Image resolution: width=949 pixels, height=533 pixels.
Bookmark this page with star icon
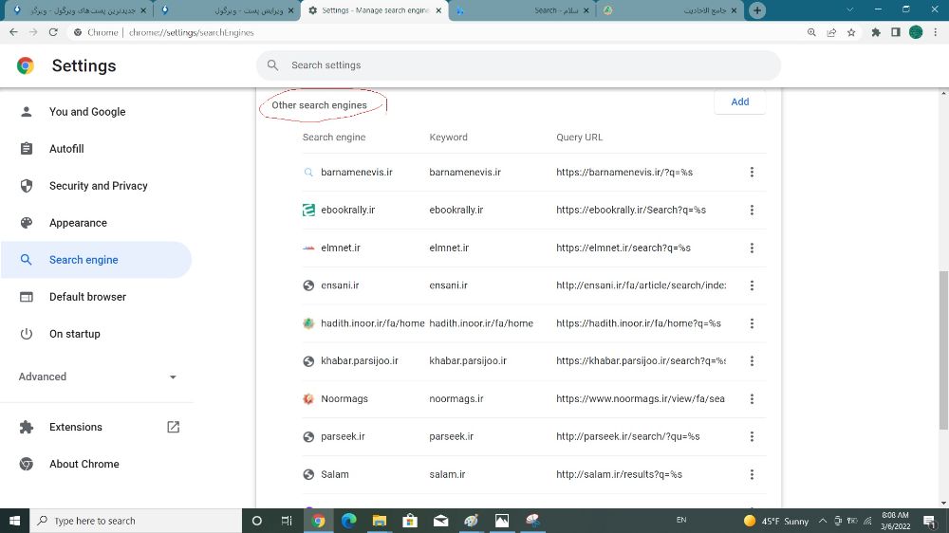pos(851,32)
